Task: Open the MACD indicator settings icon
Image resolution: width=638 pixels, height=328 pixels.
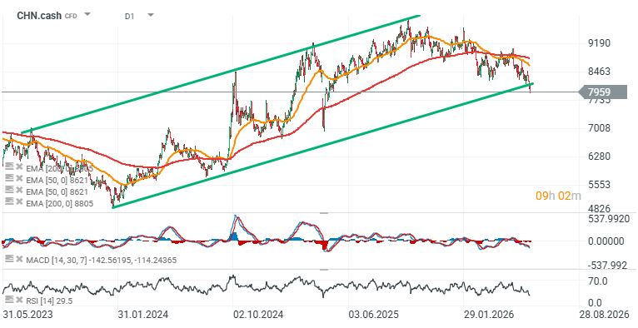Action: tap(8, 260)
